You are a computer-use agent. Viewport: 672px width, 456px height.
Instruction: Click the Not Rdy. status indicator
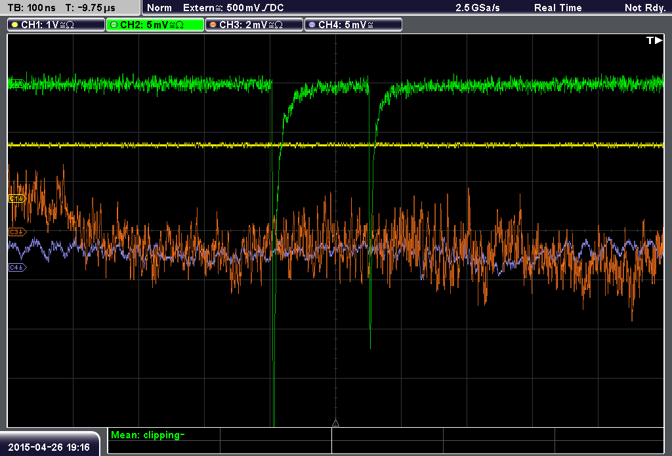(x=645, y=8)
